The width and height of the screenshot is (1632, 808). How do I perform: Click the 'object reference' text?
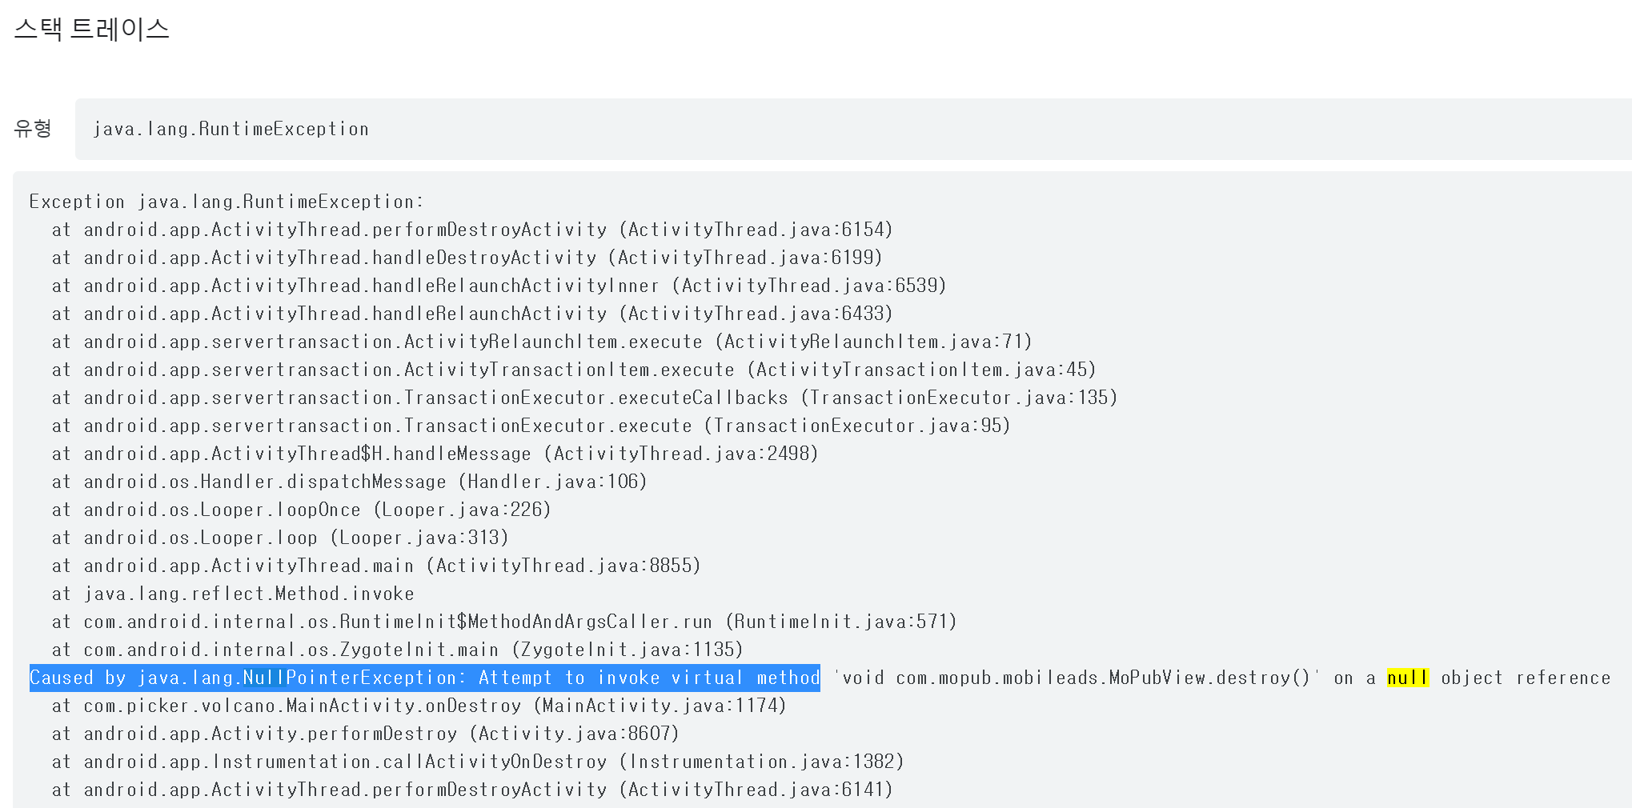pos(1526,678)
